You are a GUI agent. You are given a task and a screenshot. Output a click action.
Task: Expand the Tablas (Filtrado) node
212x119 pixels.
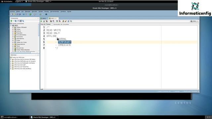13,27
